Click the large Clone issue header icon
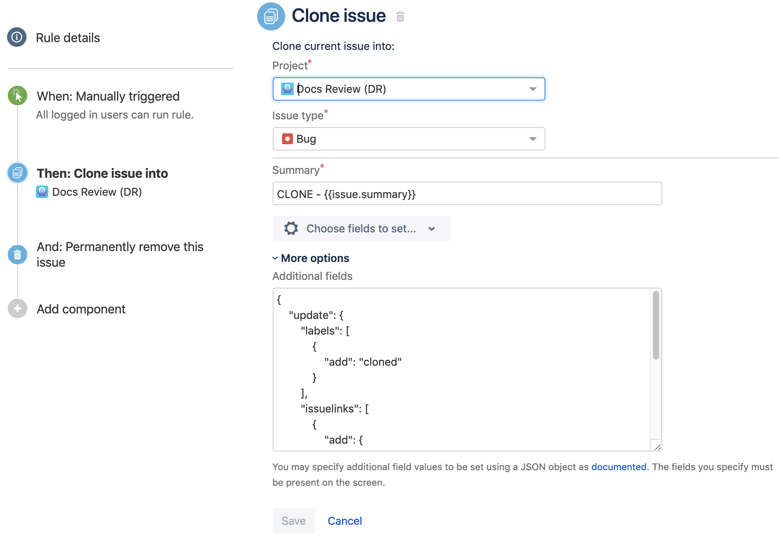783x538 pixels. pos(271,16)
